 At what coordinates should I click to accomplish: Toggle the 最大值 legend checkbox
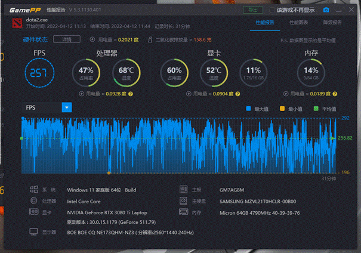[249, 109]
